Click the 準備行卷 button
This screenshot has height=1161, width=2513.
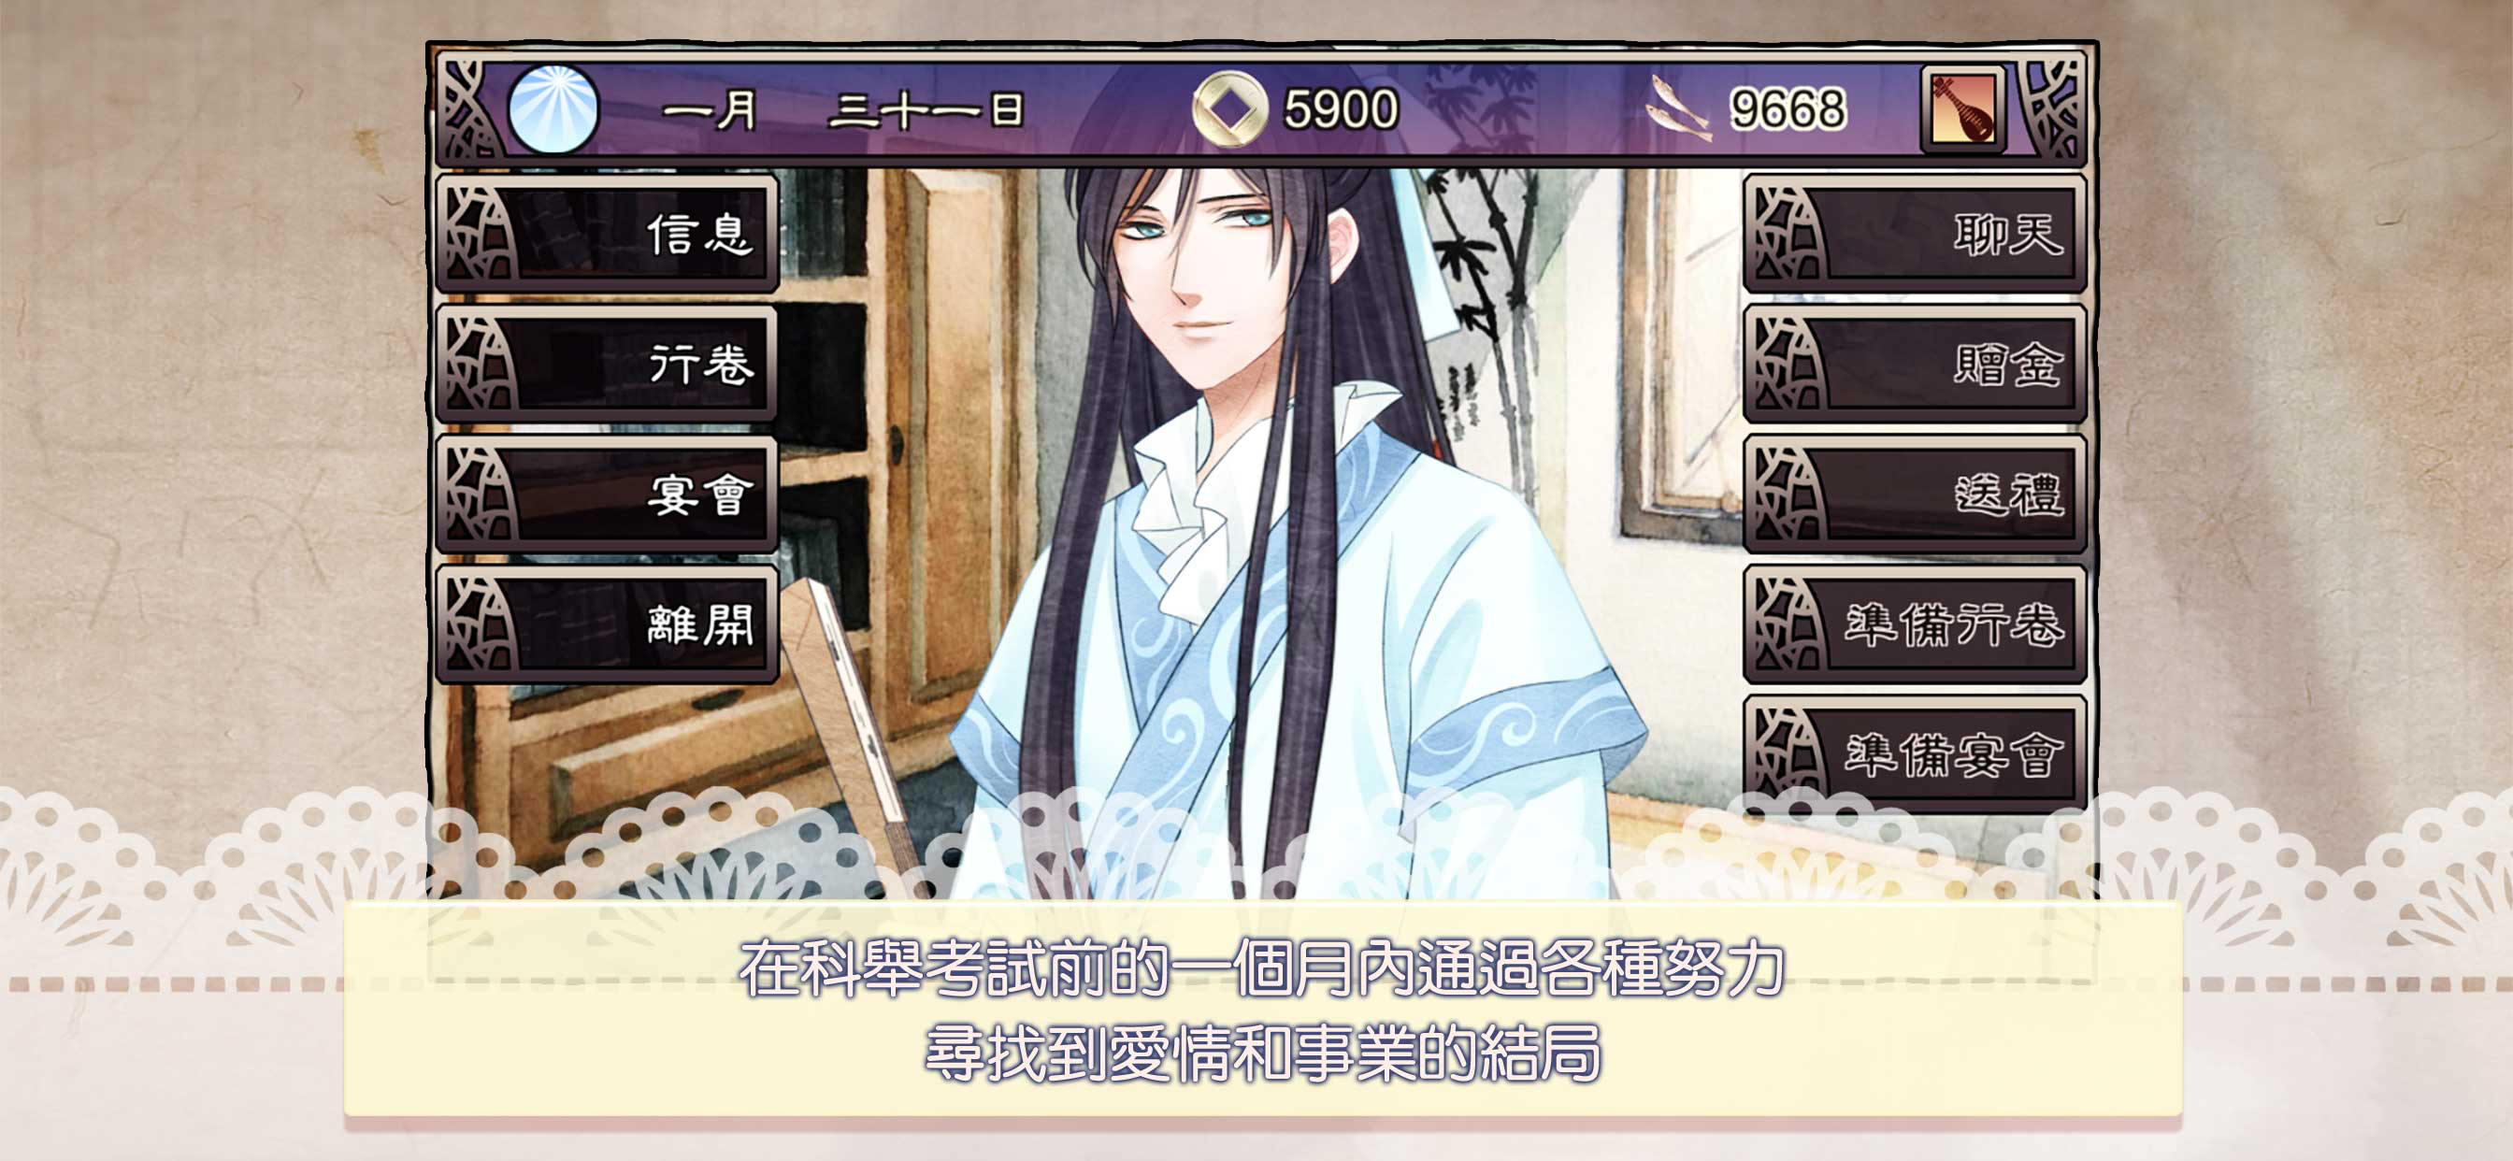coord(1914,623)
